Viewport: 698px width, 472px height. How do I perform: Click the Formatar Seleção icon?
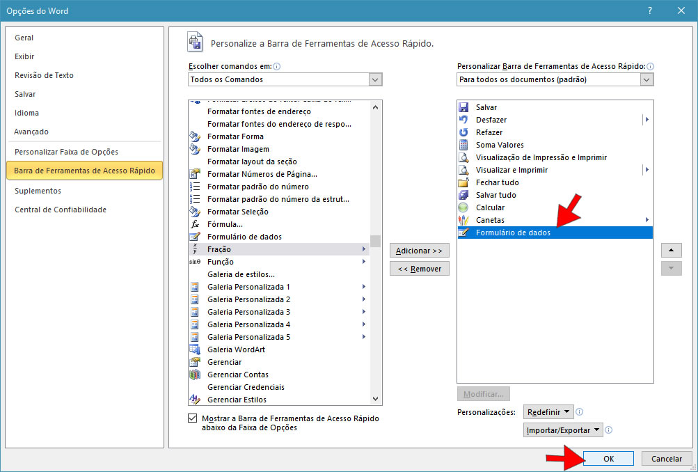[195, 212]
